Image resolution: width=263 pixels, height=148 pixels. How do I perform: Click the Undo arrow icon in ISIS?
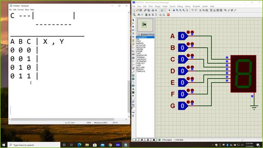192,10
